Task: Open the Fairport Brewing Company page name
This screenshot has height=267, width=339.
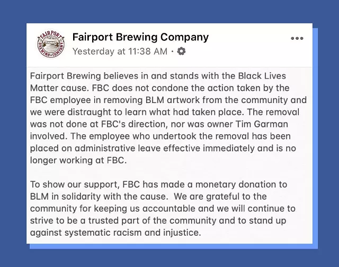Action: [140, 37]
